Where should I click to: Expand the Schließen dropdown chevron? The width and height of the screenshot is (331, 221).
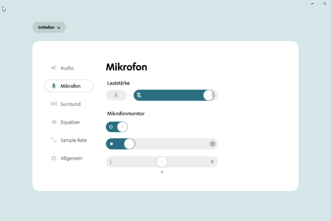(58, 27)
